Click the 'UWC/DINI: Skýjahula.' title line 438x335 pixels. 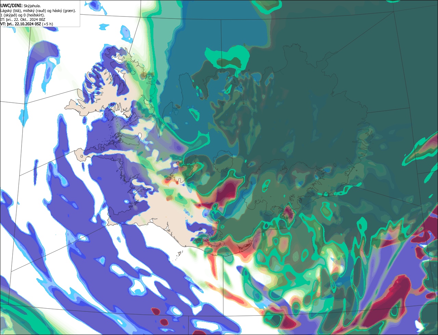coord(21,6)
